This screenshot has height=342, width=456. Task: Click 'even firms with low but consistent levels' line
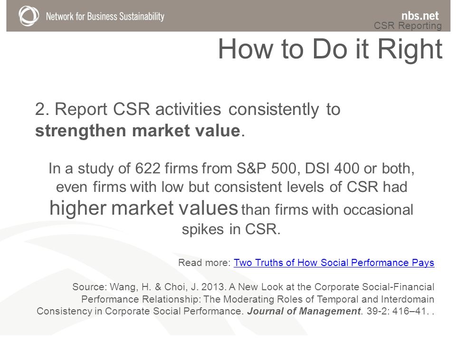[x=231, y=187]
